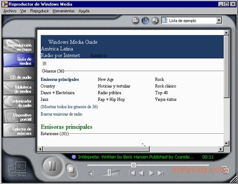Image resolution: width=238 pixels, height=184 pixels.
Task: Mute audio with the speaker icon
Action: tap(91, 173)
